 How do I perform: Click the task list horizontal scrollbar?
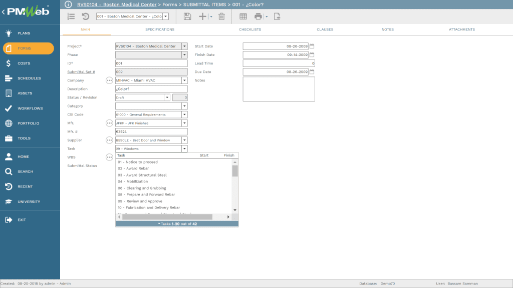(167, 217)
